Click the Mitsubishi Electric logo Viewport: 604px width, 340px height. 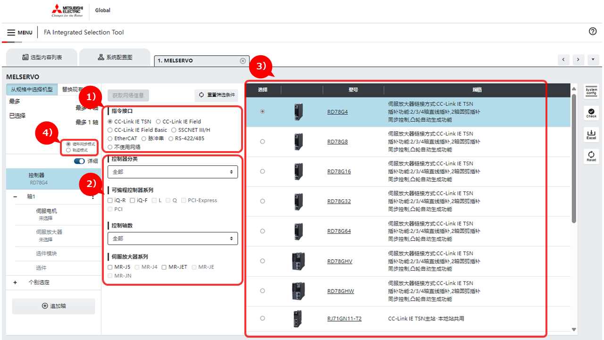click(x=67, y=10)
